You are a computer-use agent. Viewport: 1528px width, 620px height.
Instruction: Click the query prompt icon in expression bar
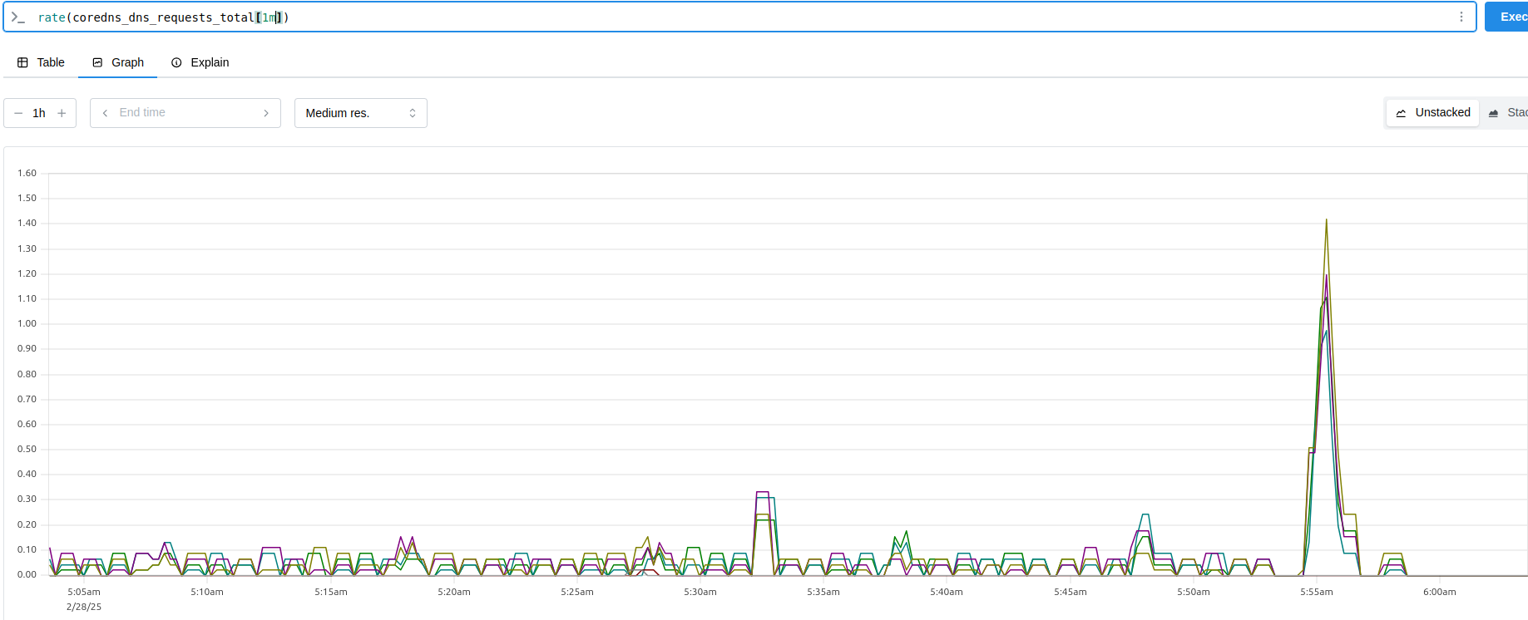18,17
